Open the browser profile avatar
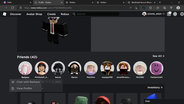The image size is (184, 104). pyautogui.click(x=178, y=8)
